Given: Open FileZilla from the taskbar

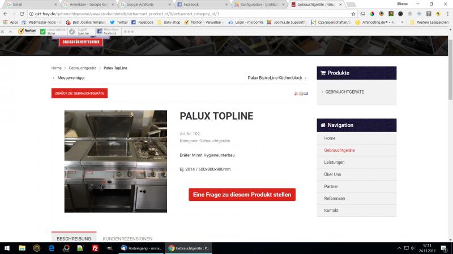Looking at the screenshot, I should [96, 248].
